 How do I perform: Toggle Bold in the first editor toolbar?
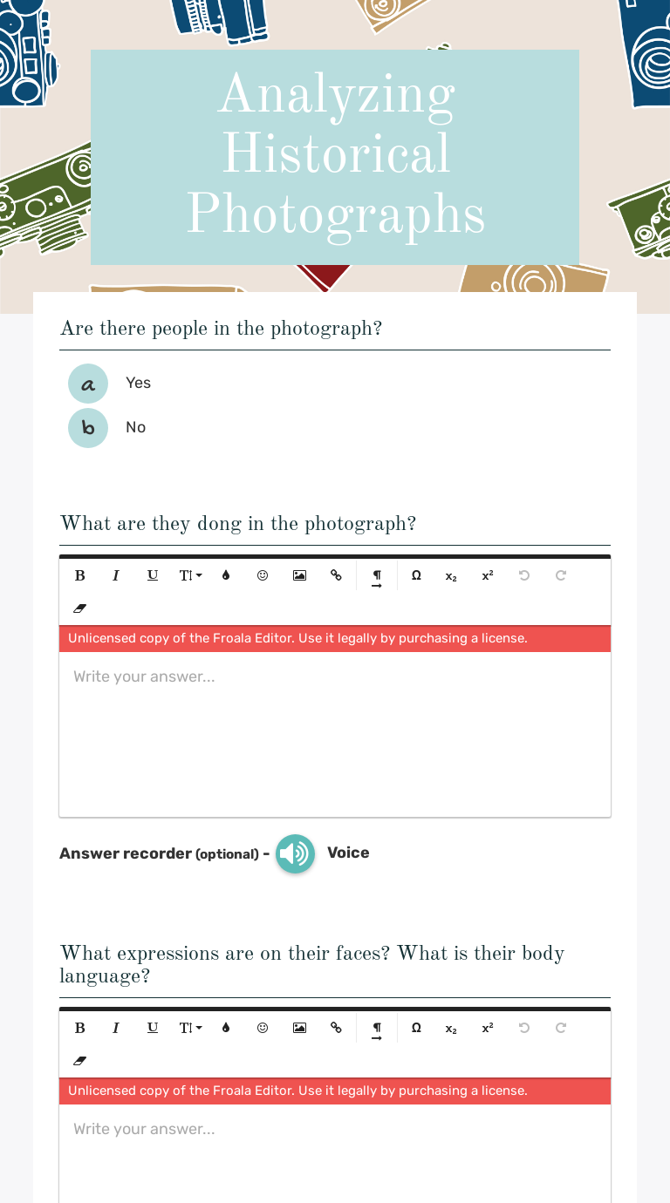[80, 575]
